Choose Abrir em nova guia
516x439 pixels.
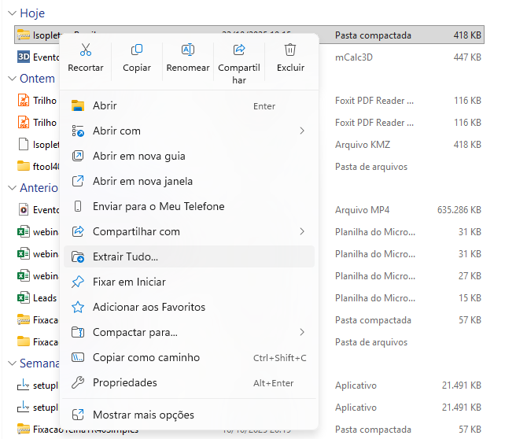pos(138,157)
